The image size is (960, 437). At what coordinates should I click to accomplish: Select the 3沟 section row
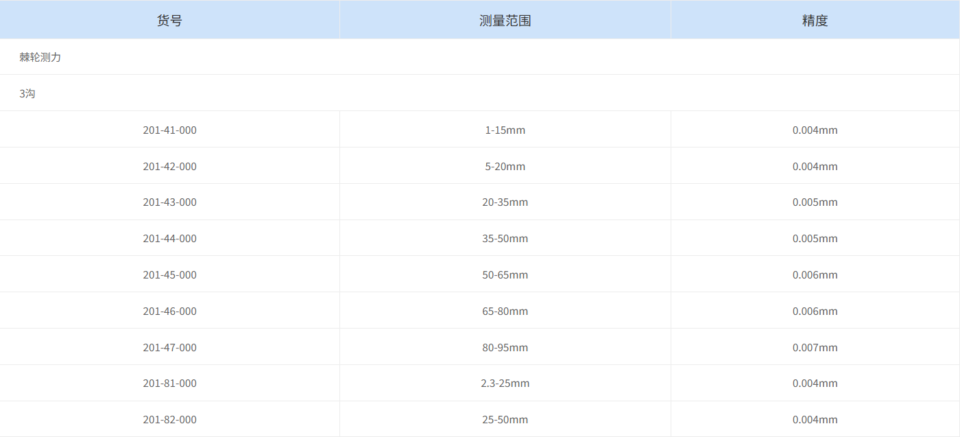point(25,93)
